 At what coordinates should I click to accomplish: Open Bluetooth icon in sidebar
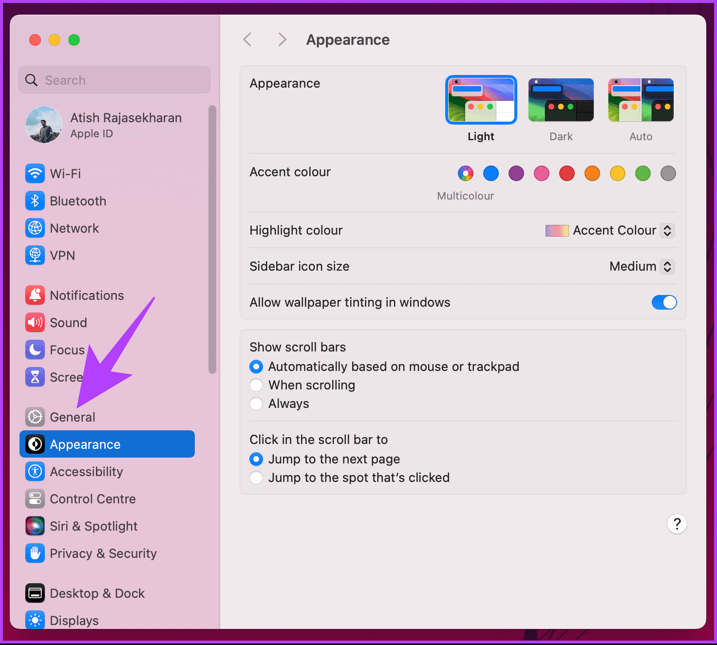[x=35, y=201]
